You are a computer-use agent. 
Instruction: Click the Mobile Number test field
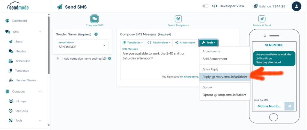click(x=270, y=106)
